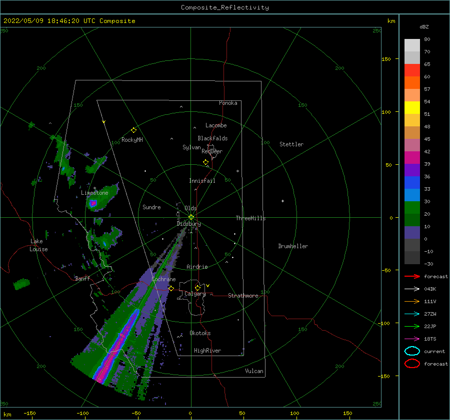This screenshot has width=450, height=420.
Task: Click the white 04DK arrow icon
Action: point(412,289)
